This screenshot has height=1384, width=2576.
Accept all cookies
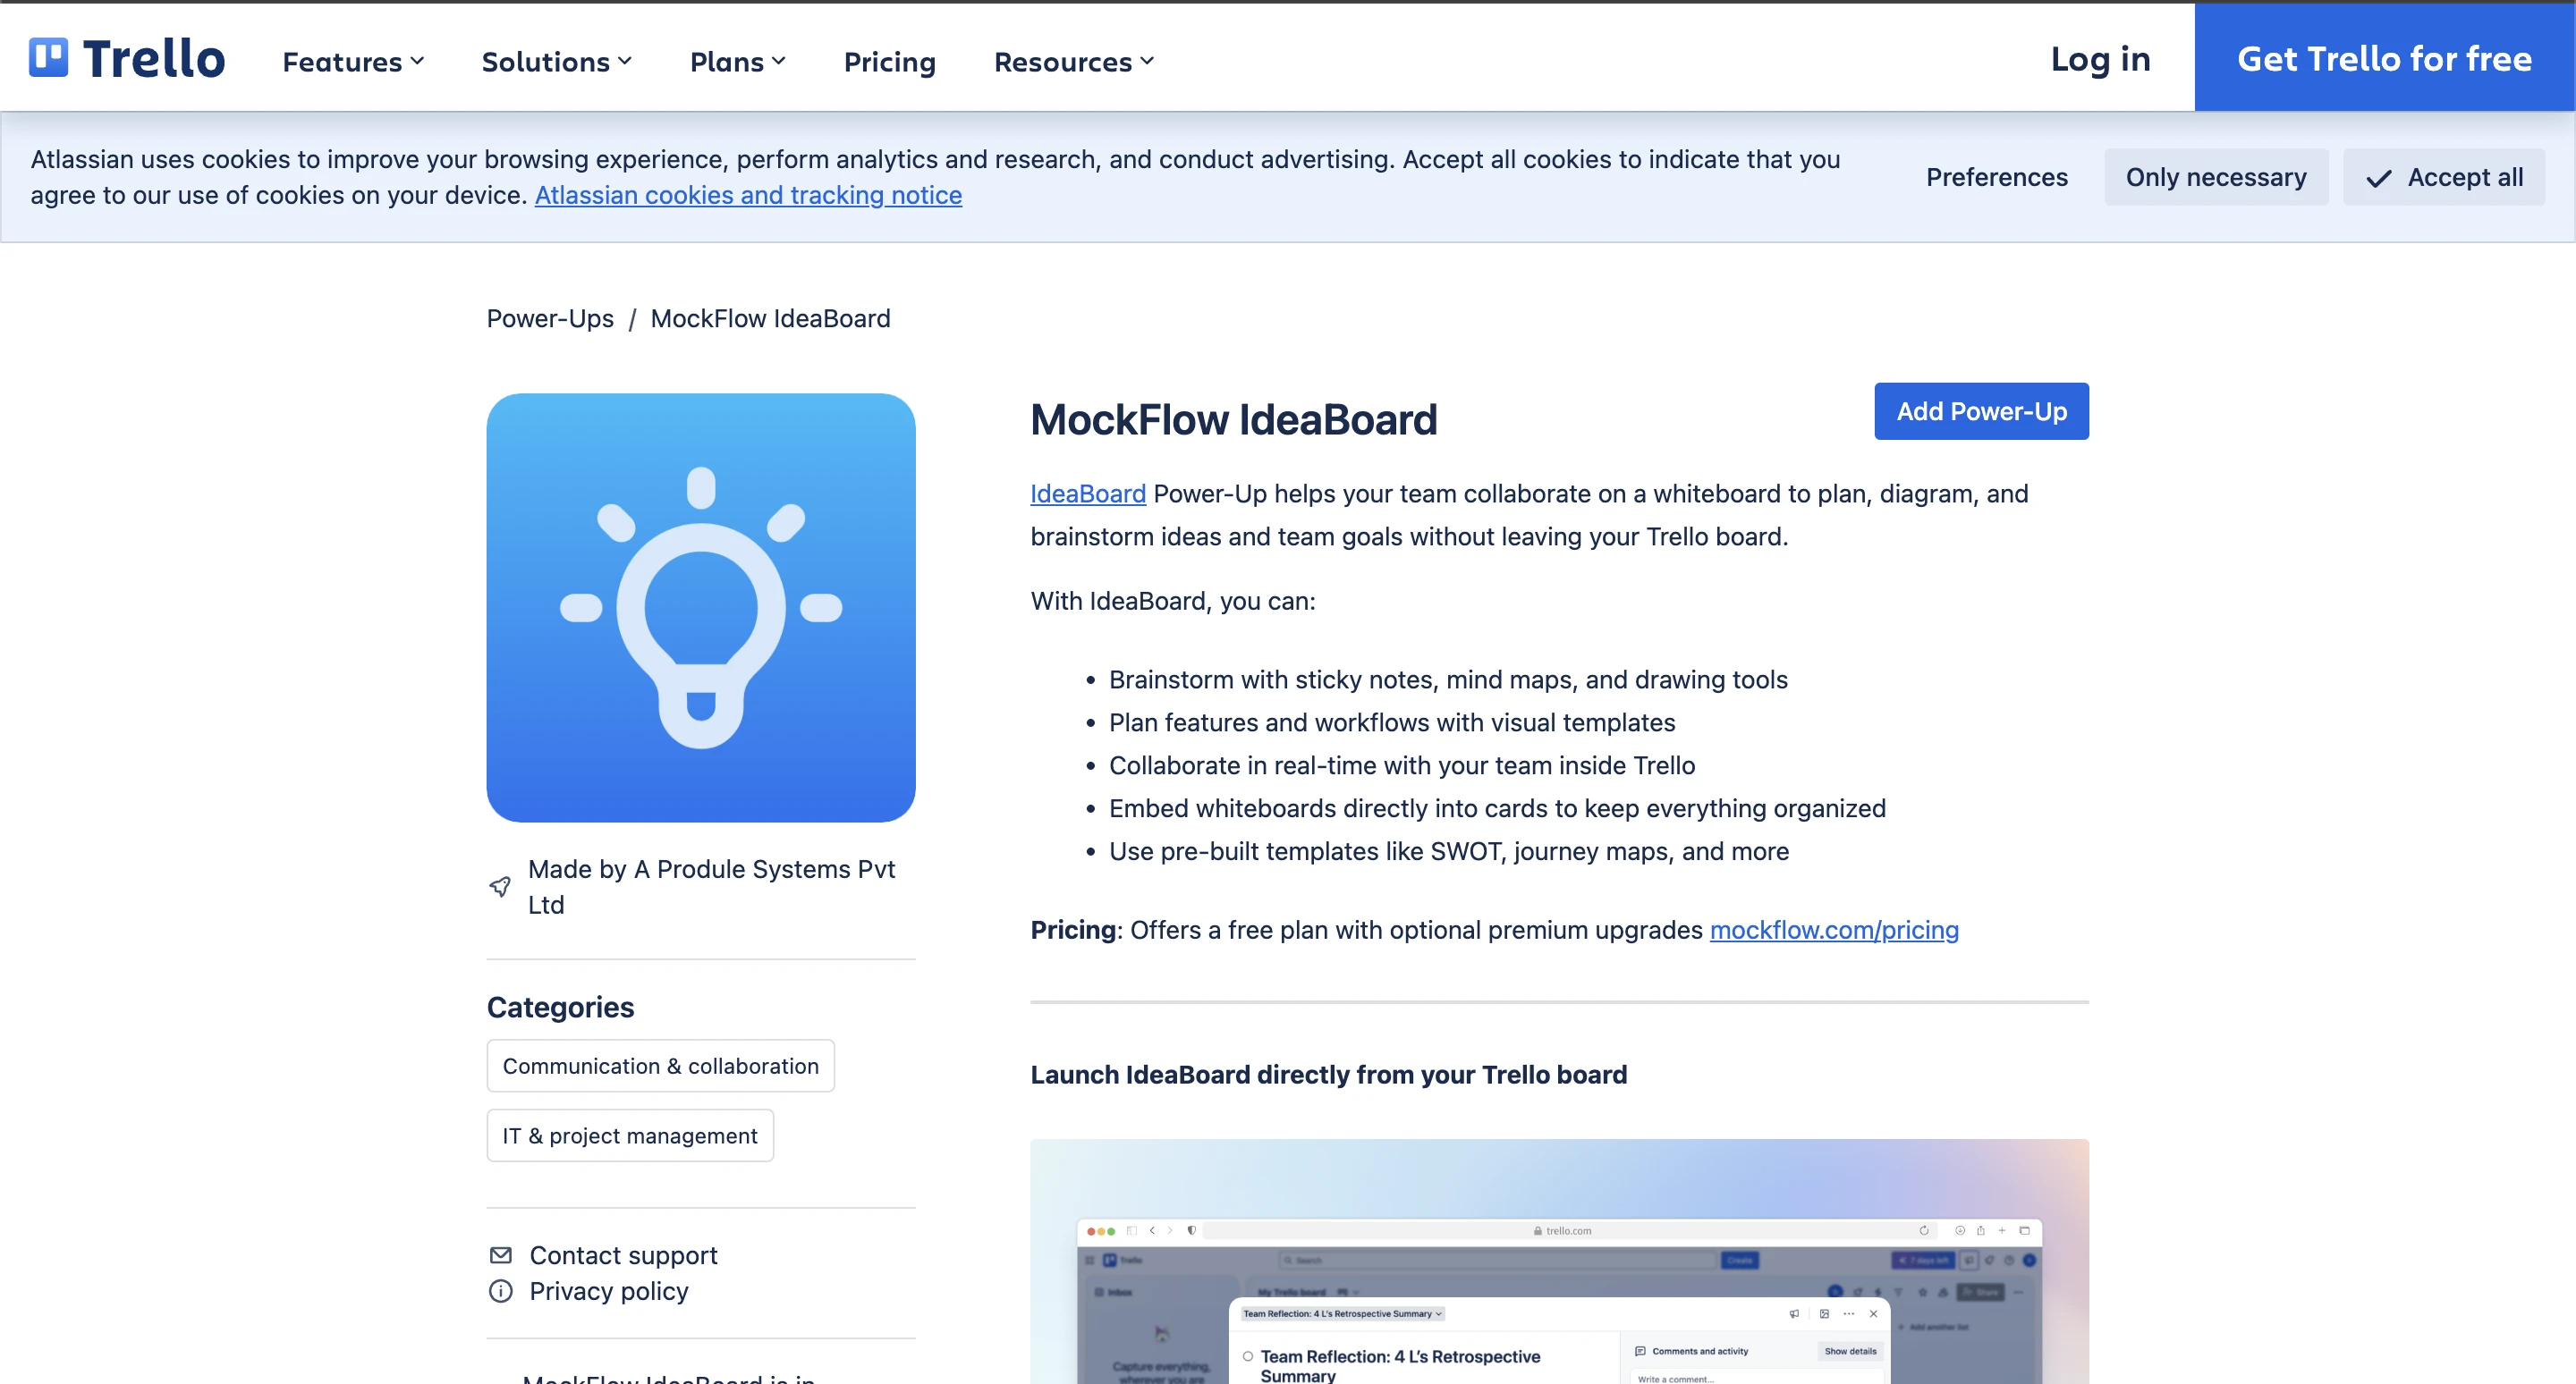pyautogui.click(x=2444, y=177)
